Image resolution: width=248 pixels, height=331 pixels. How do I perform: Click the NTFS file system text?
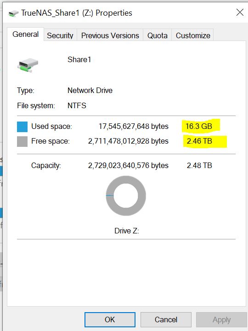[x=77, y=105]
